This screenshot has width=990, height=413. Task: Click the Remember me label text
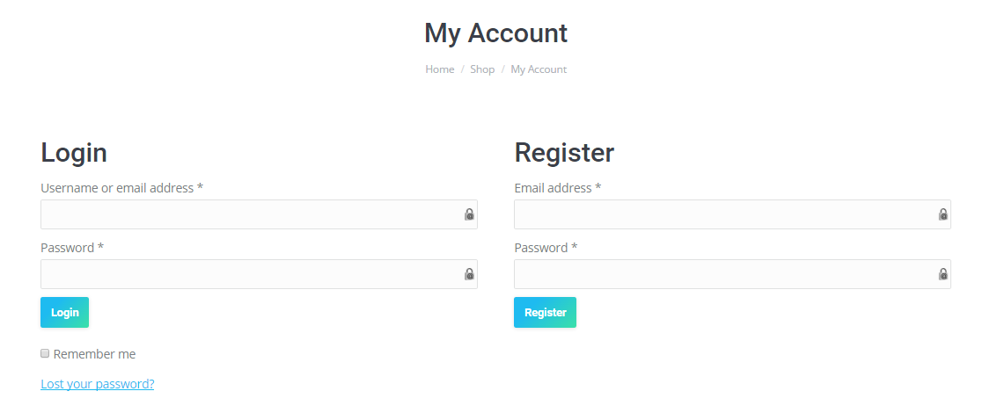click(94, 354)
